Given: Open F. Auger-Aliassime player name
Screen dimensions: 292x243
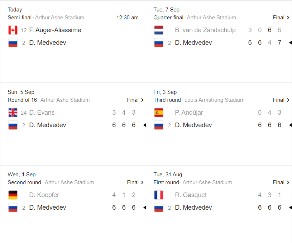Looking at the screenshot, I should coord(55,30).
